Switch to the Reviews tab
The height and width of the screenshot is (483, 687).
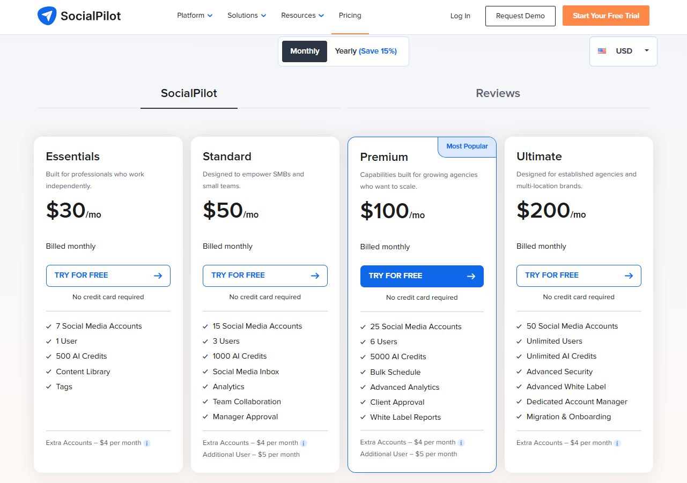tap(498, 93)
